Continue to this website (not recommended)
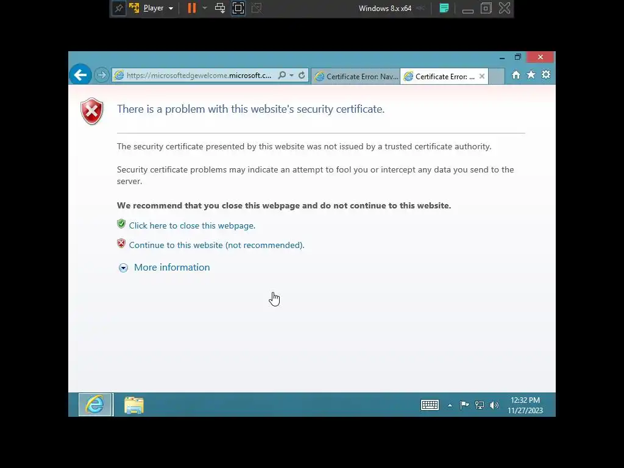This screenshot has width=624, height=468. 216,245
